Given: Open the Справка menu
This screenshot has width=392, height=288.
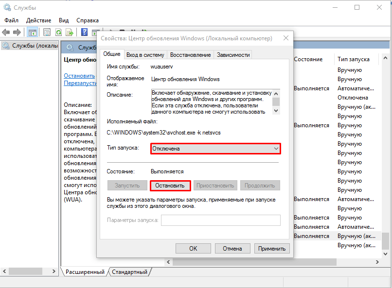Looking at the screenshot, I should pos(88,20).
